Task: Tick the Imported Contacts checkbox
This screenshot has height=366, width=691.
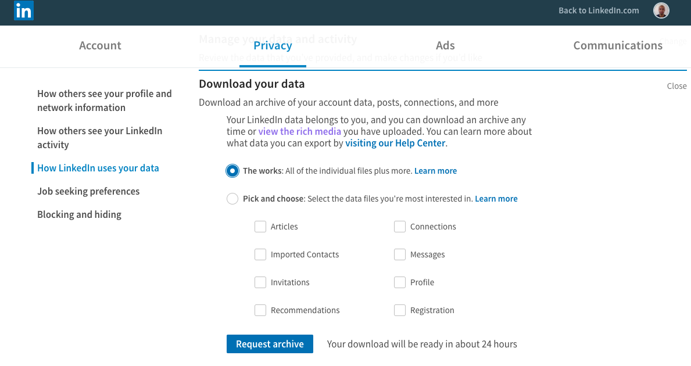Action: point(260,254)
